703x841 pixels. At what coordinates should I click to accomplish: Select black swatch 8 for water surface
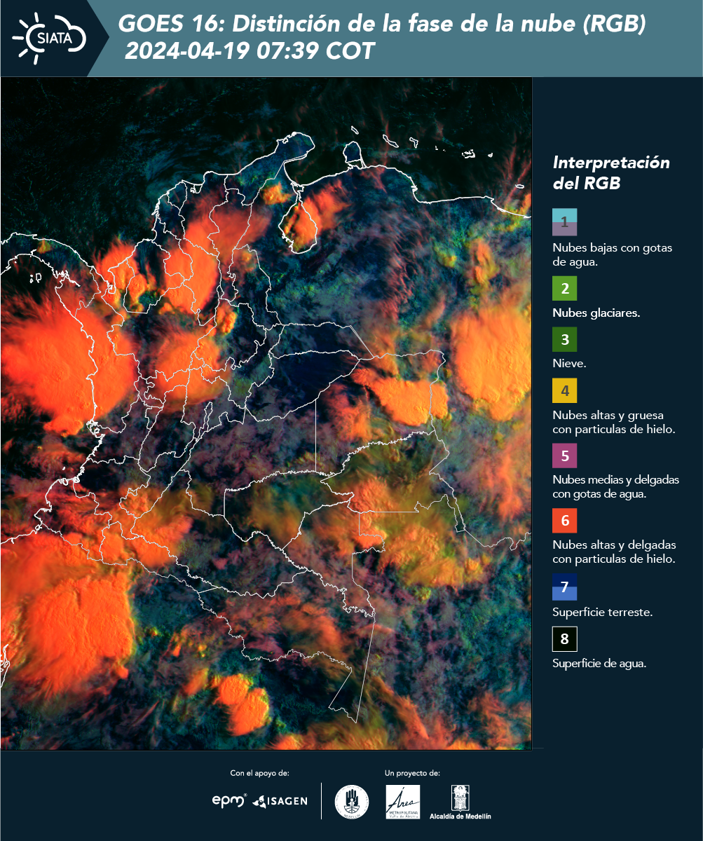[564, 638]
